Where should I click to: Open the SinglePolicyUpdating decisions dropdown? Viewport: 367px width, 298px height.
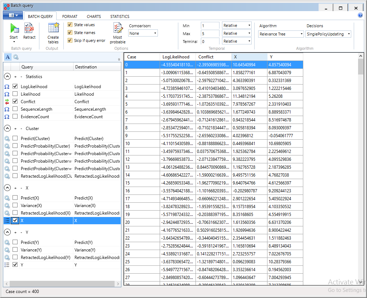327,34
